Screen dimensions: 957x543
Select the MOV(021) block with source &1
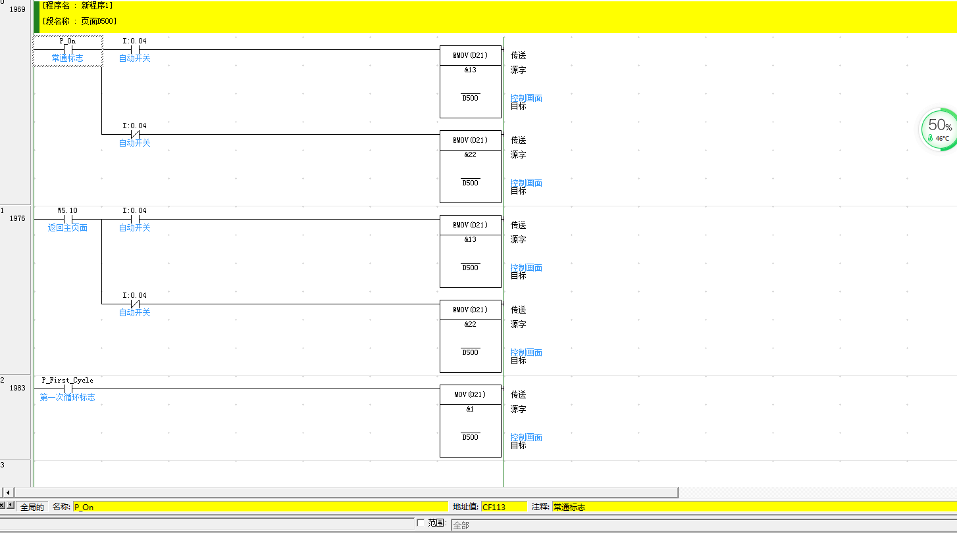470,420
